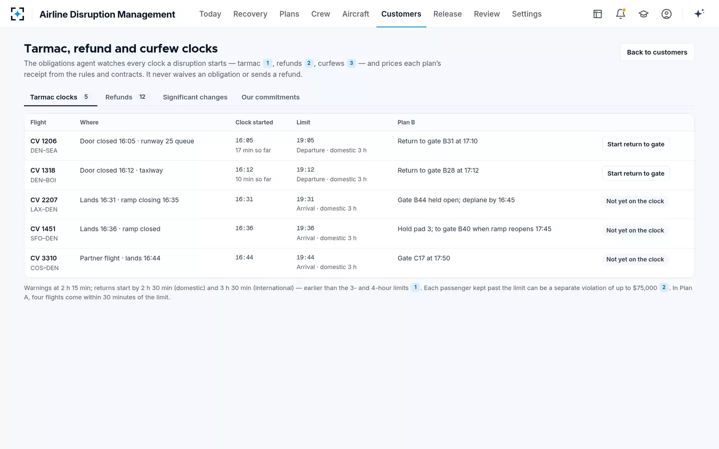Select flight CV 1206 in the table
The height and width of the screenshot is (449, 719).
359,146
